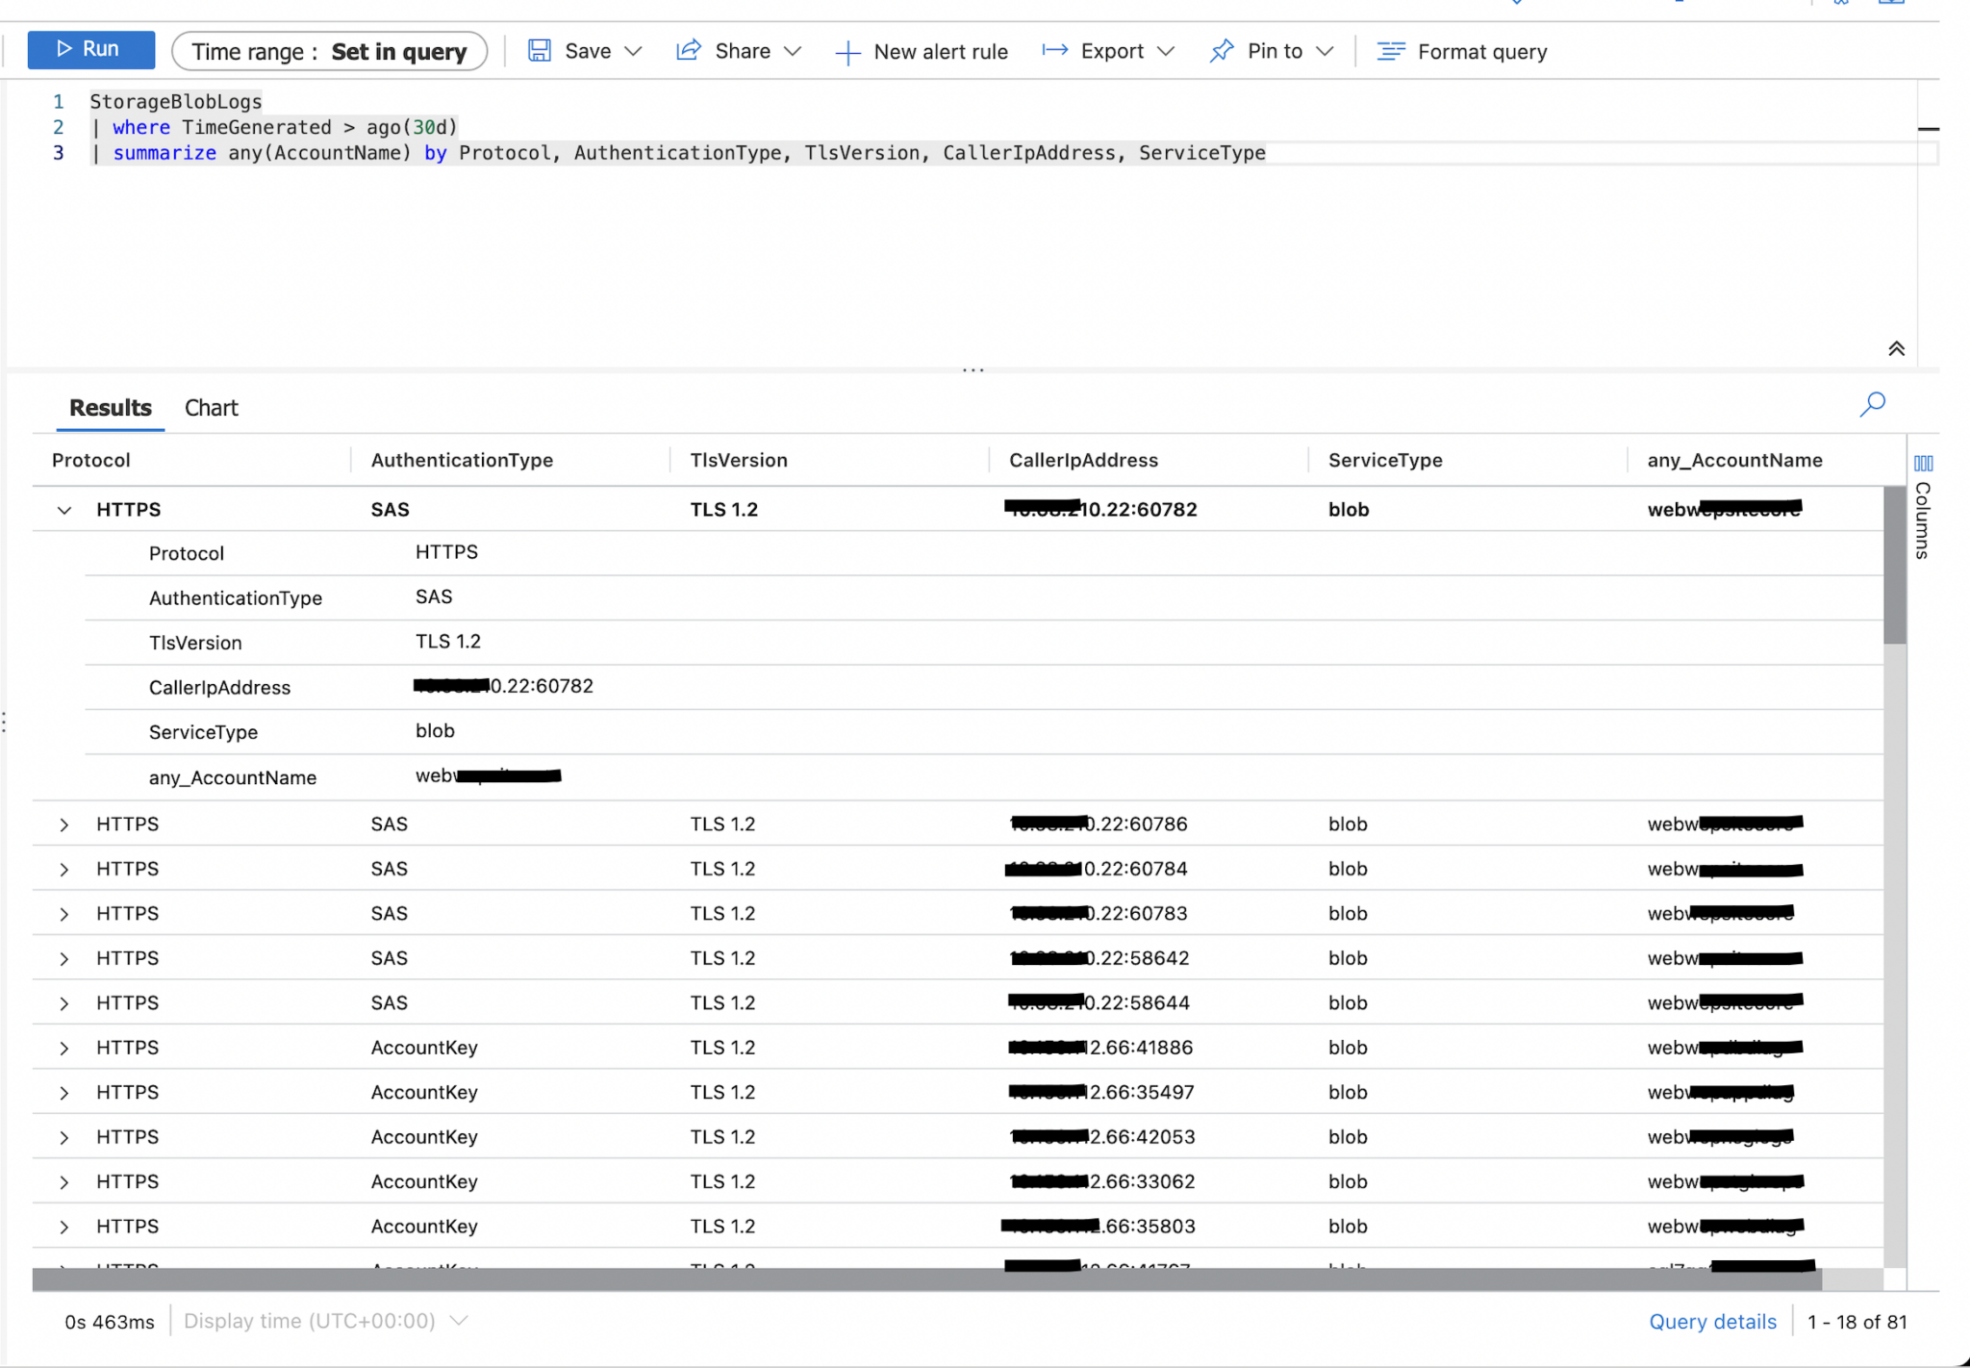This screenshot has width=1970, height=1368.
Task: Expand the second HTTPS SAS result row
Action: (x=63, y=824)
